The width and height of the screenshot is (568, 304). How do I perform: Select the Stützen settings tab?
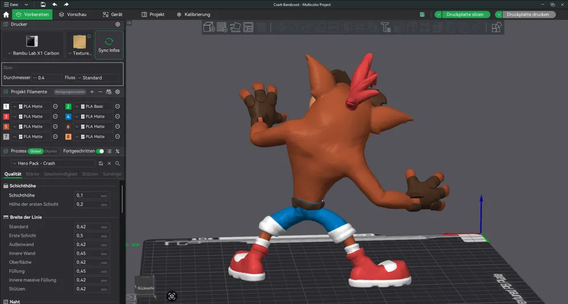(90, 174)
